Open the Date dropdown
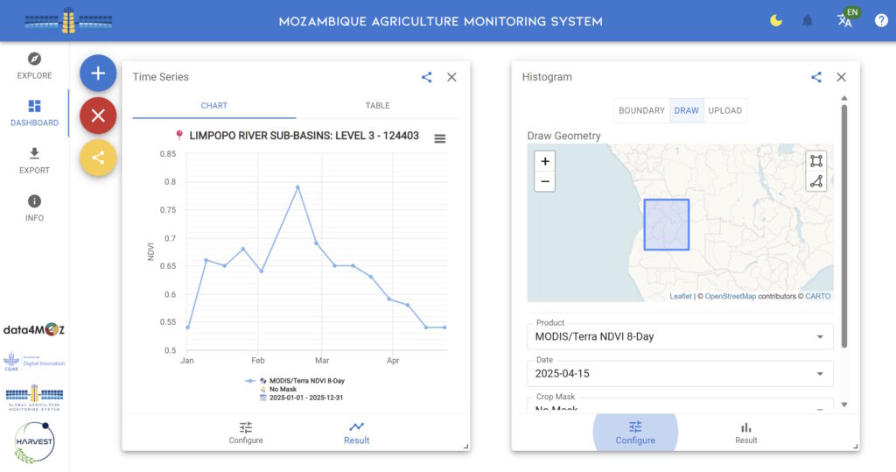 [x=680, y=374]
